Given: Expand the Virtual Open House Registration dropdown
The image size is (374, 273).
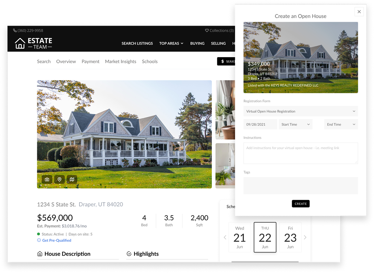Looking at the screenshot, I should pyautogui.click(x=301, y=111).
